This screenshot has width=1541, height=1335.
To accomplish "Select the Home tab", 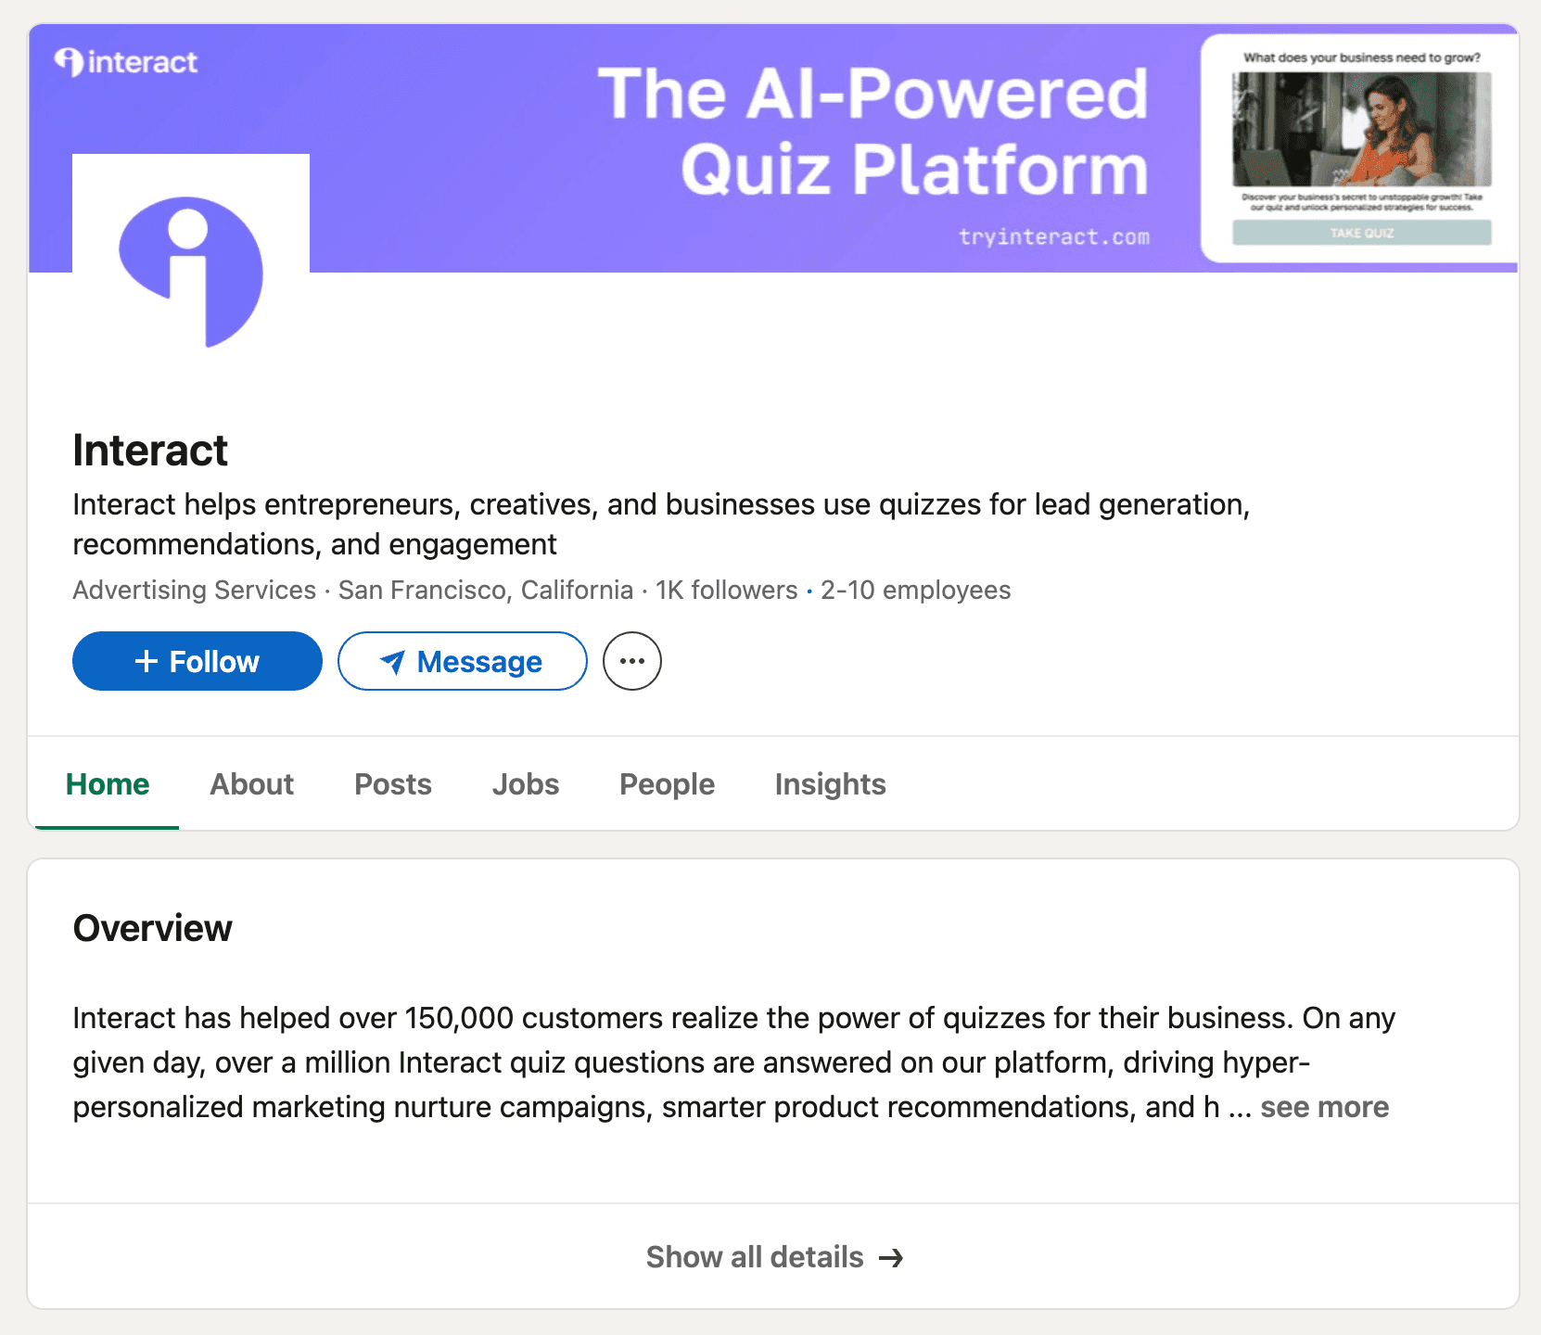I will point(108,784).
